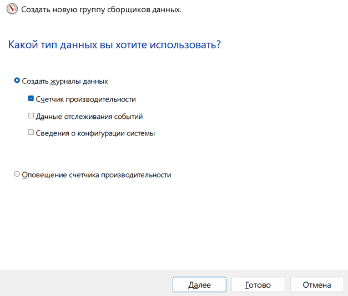Image resolution: width=348 pixels, height=296 pixels.
Task: Click the title "Создать новую группу сборщиков данных."
Action: (x=101, y=9)
